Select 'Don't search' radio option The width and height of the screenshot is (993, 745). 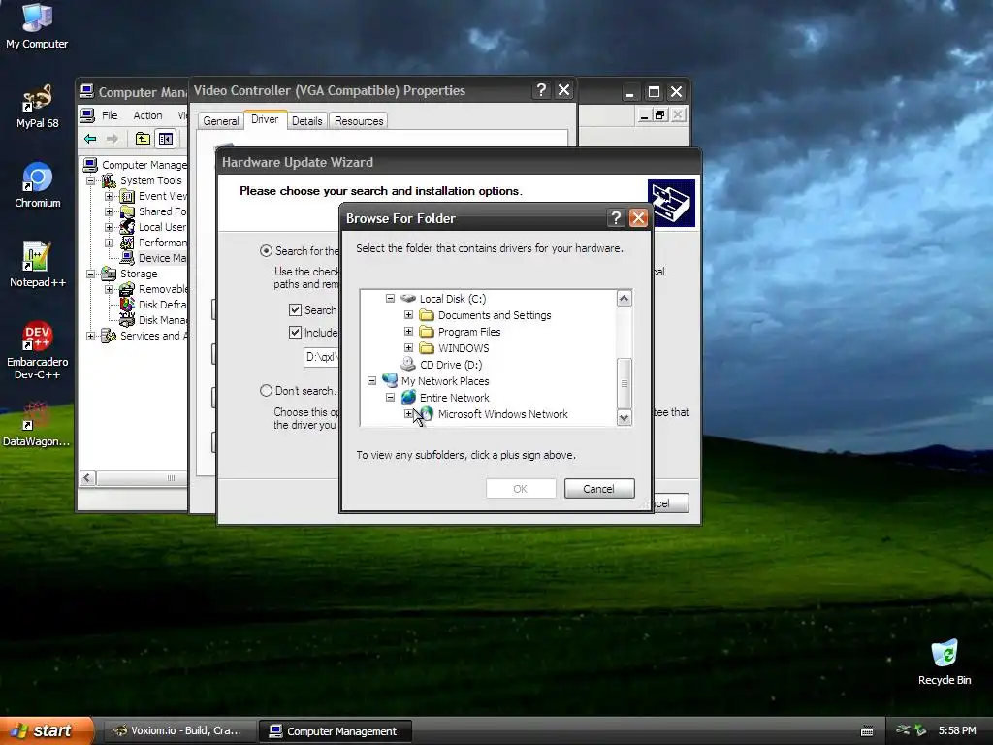tap(266, 391)
